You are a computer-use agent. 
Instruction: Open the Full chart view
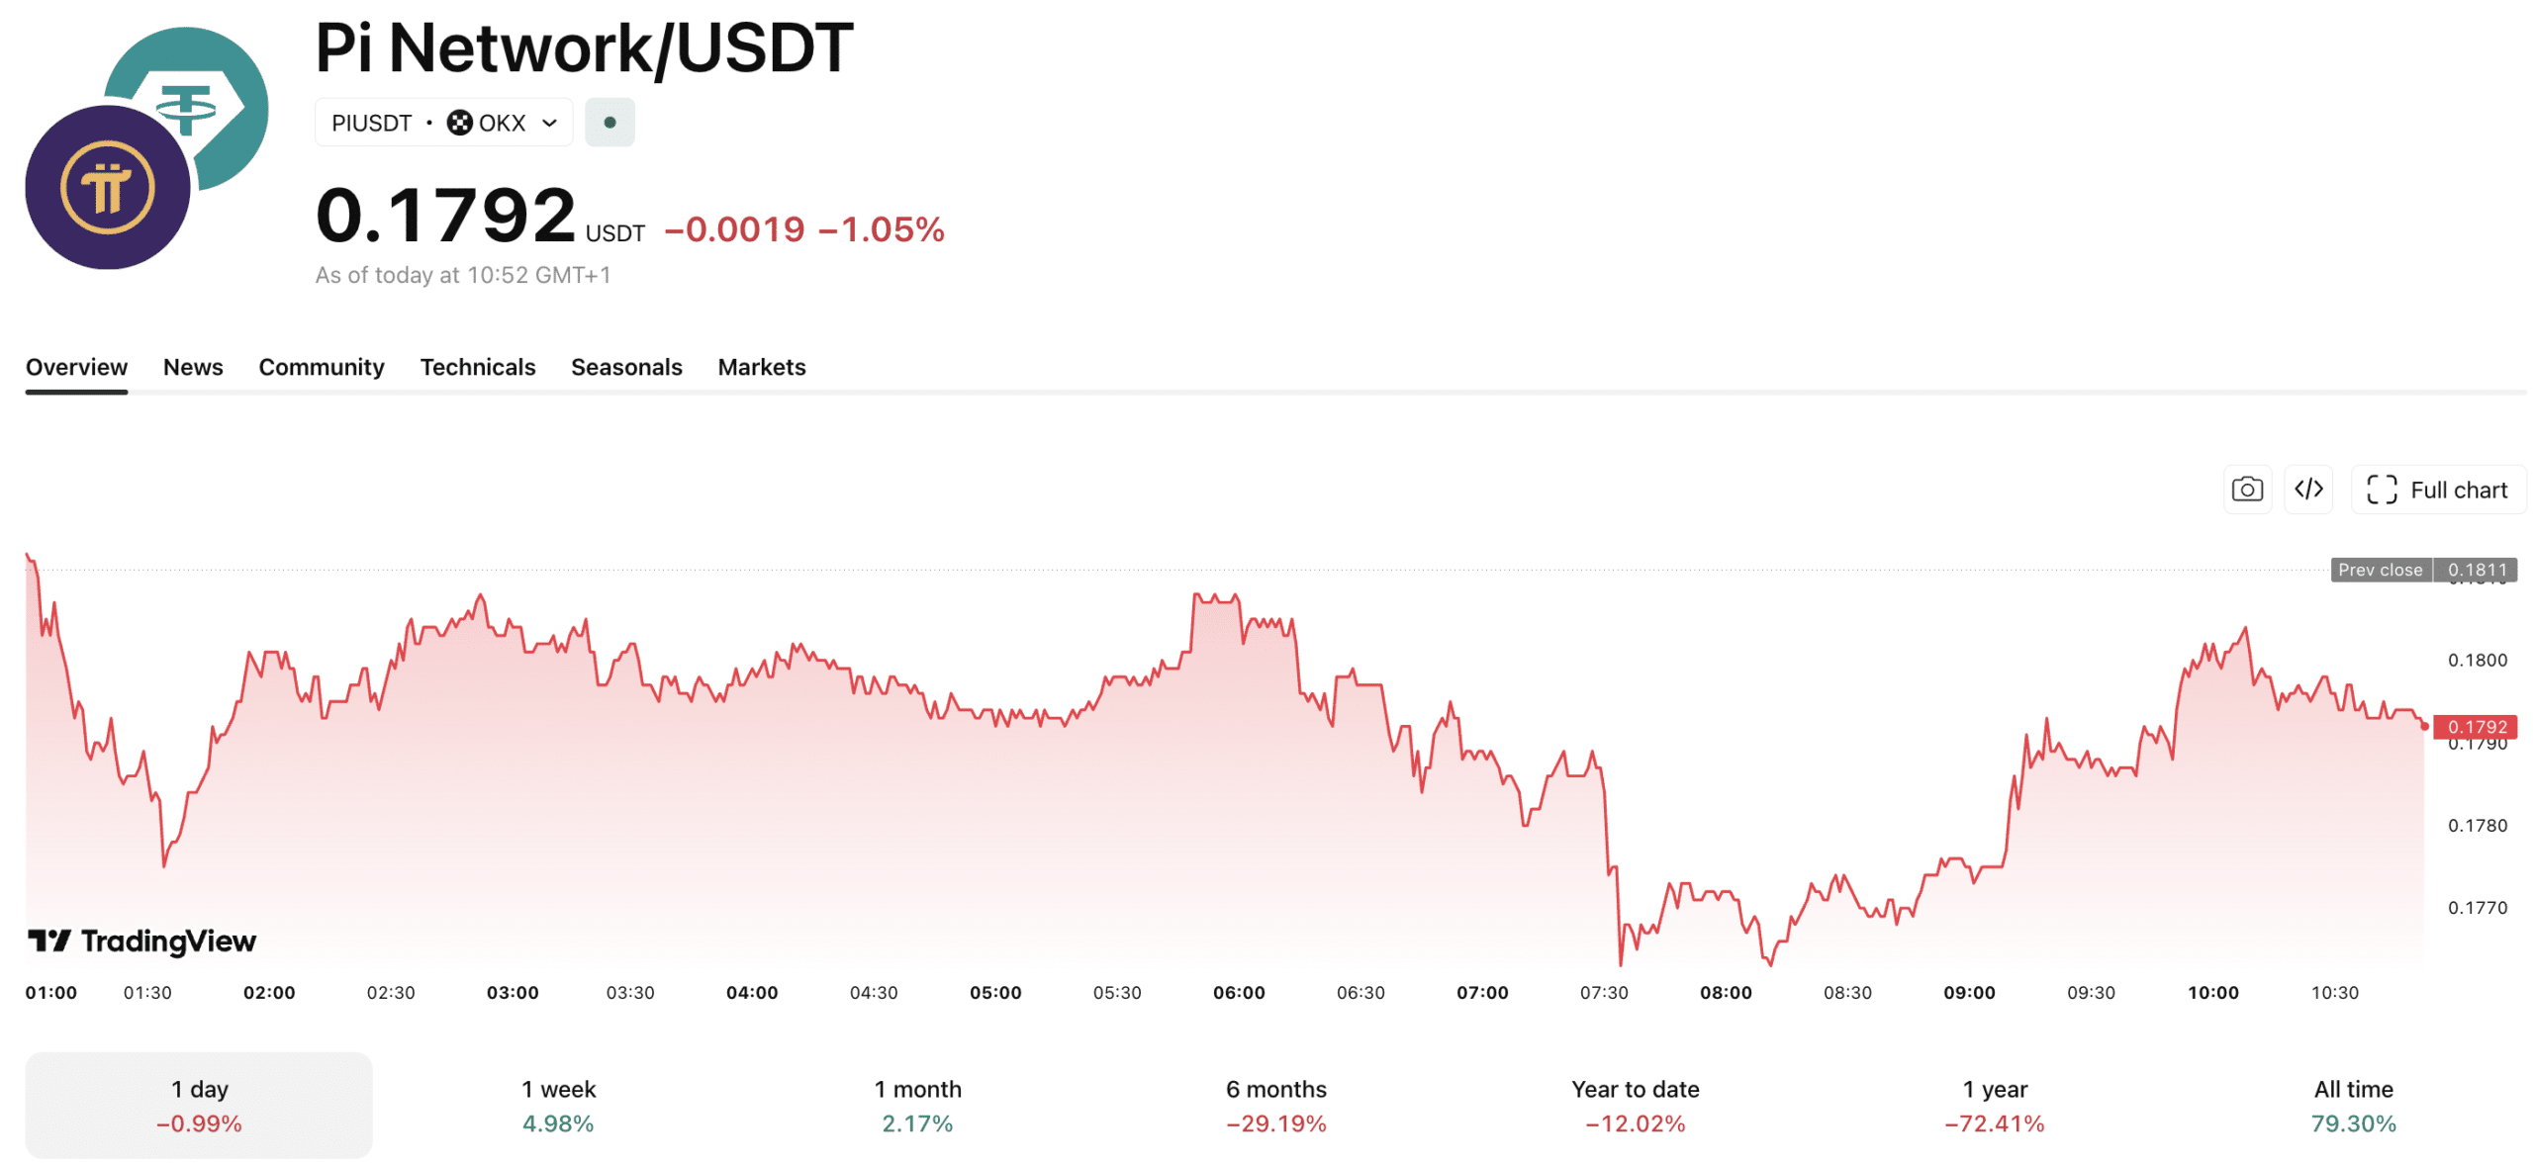[2436, 490]
